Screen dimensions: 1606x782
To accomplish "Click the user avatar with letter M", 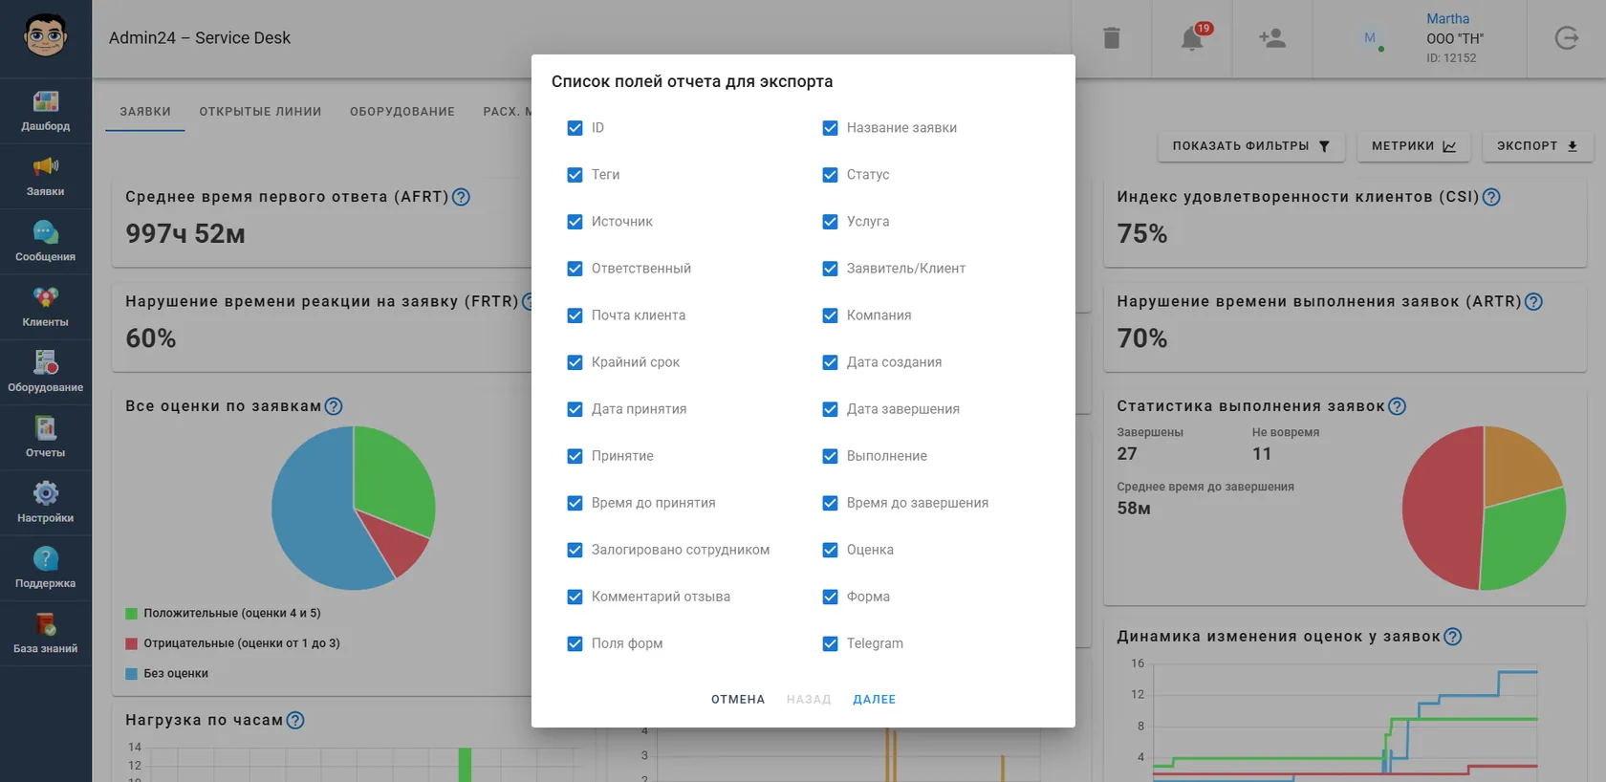I will pos(1370,38).
